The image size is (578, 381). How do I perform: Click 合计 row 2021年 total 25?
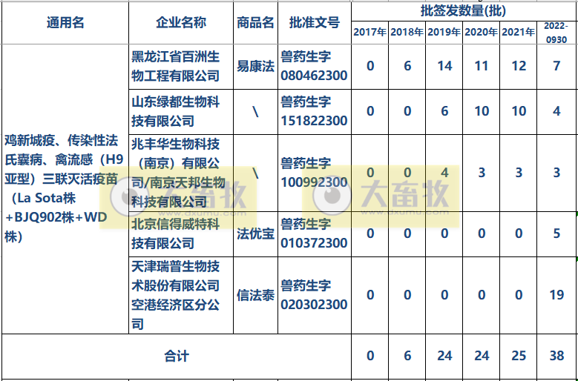pos(519,357)
